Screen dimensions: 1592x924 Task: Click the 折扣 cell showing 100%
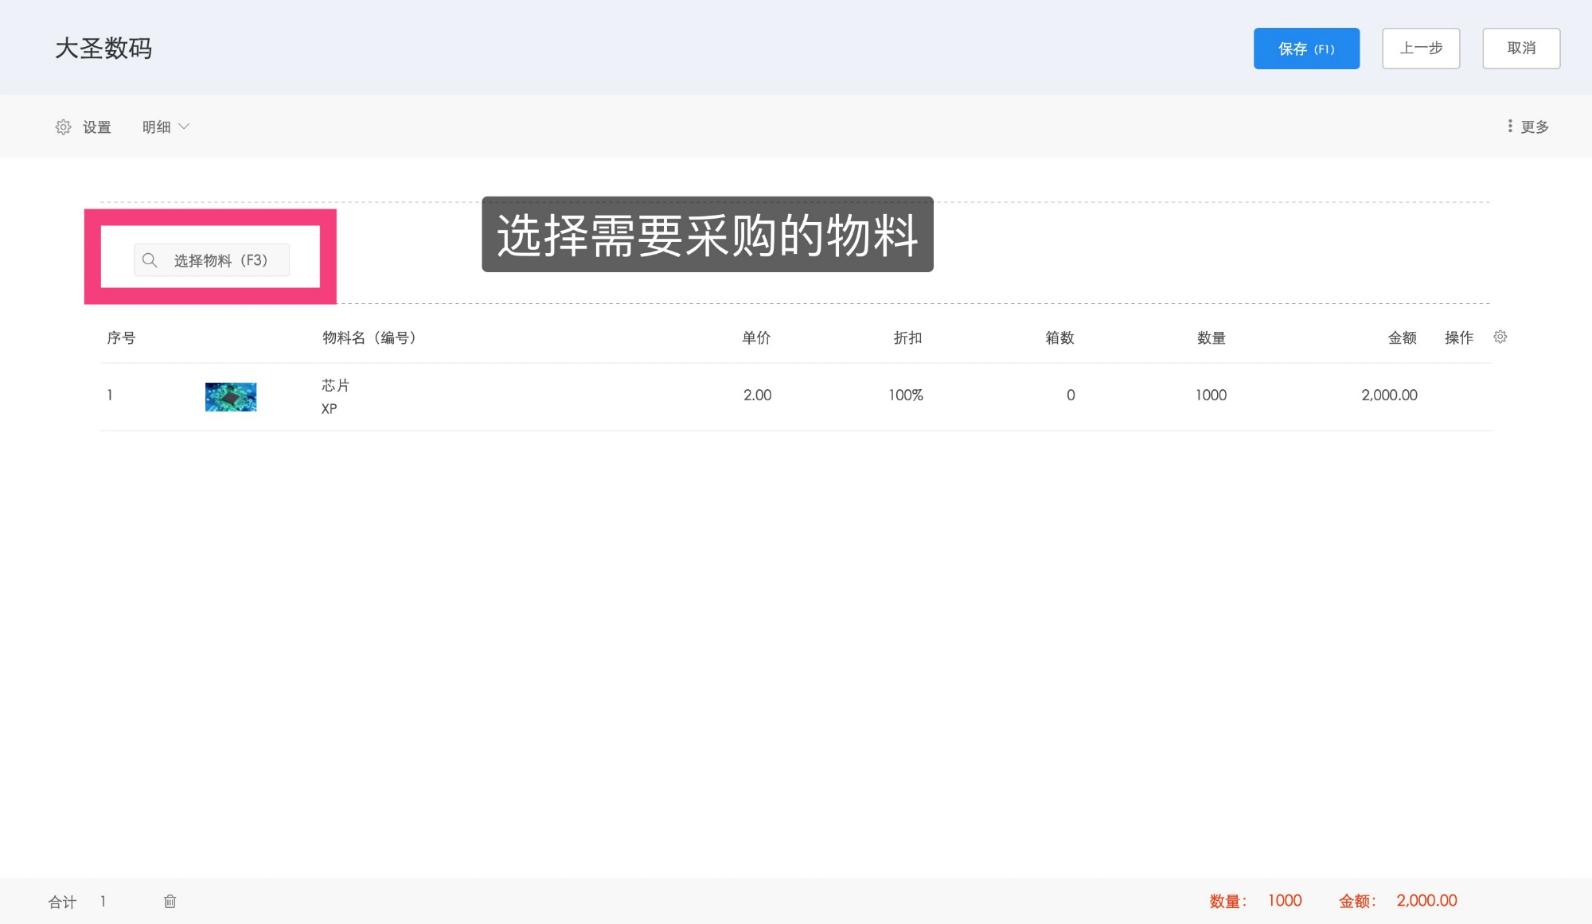906,396
